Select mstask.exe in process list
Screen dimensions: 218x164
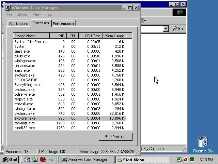(70, 104)
